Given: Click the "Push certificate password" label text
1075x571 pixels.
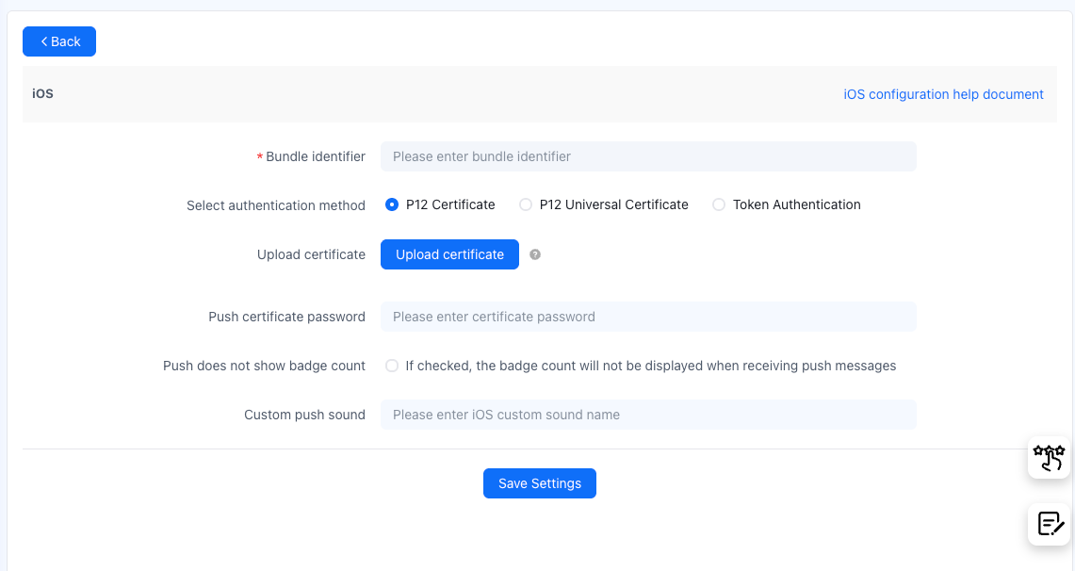Looking at the screenshot, I should (x=286, y=317).
